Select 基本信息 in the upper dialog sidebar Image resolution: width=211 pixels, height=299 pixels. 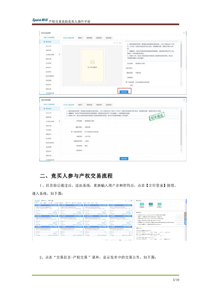(x=48, y=42)
